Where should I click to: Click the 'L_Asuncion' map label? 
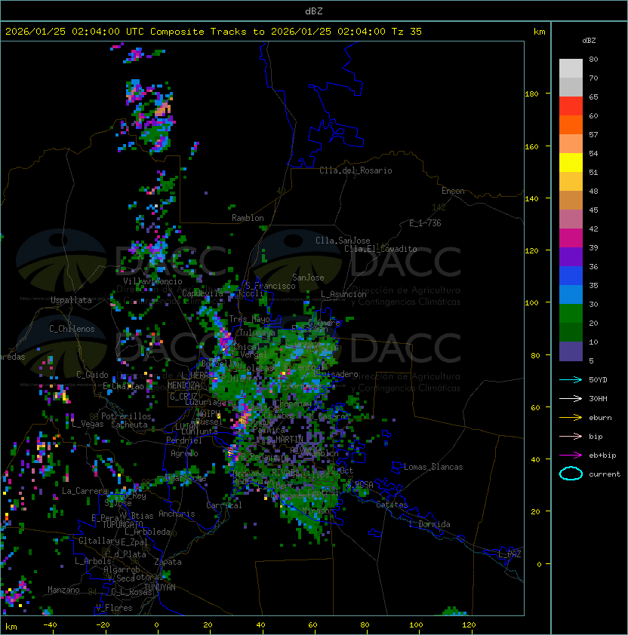pyautogui.click(x=343, y=294)
